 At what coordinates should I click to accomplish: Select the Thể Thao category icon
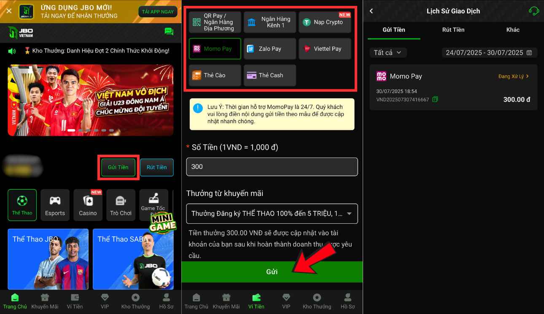(x=22, y=205)
